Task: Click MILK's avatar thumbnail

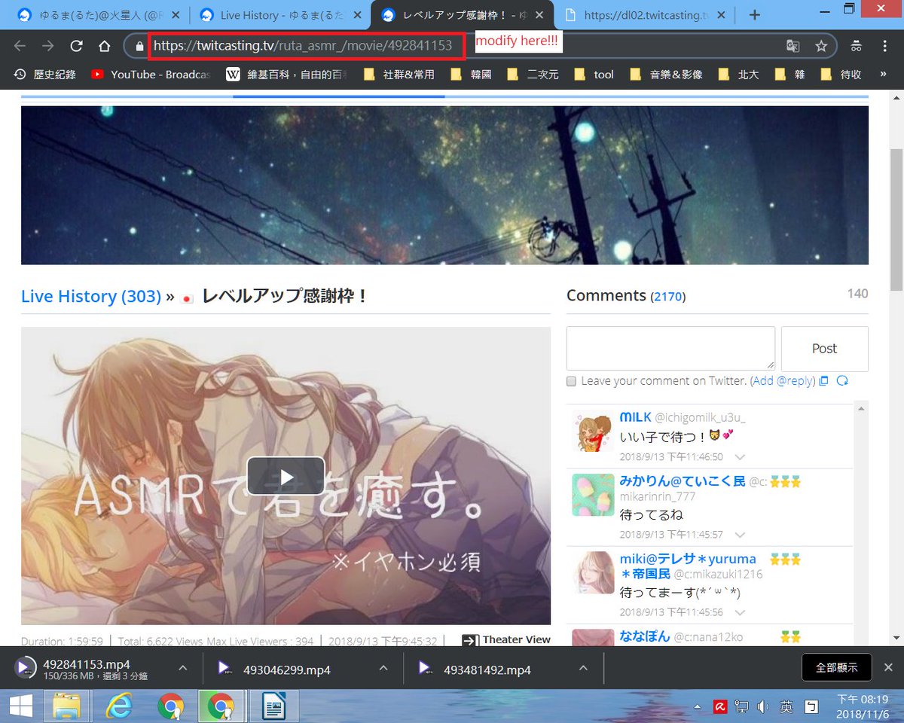Action: (594, 432)
